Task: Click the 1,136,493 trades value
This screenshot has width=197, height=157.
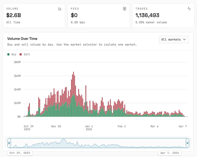Action: (x=147, y=15)
